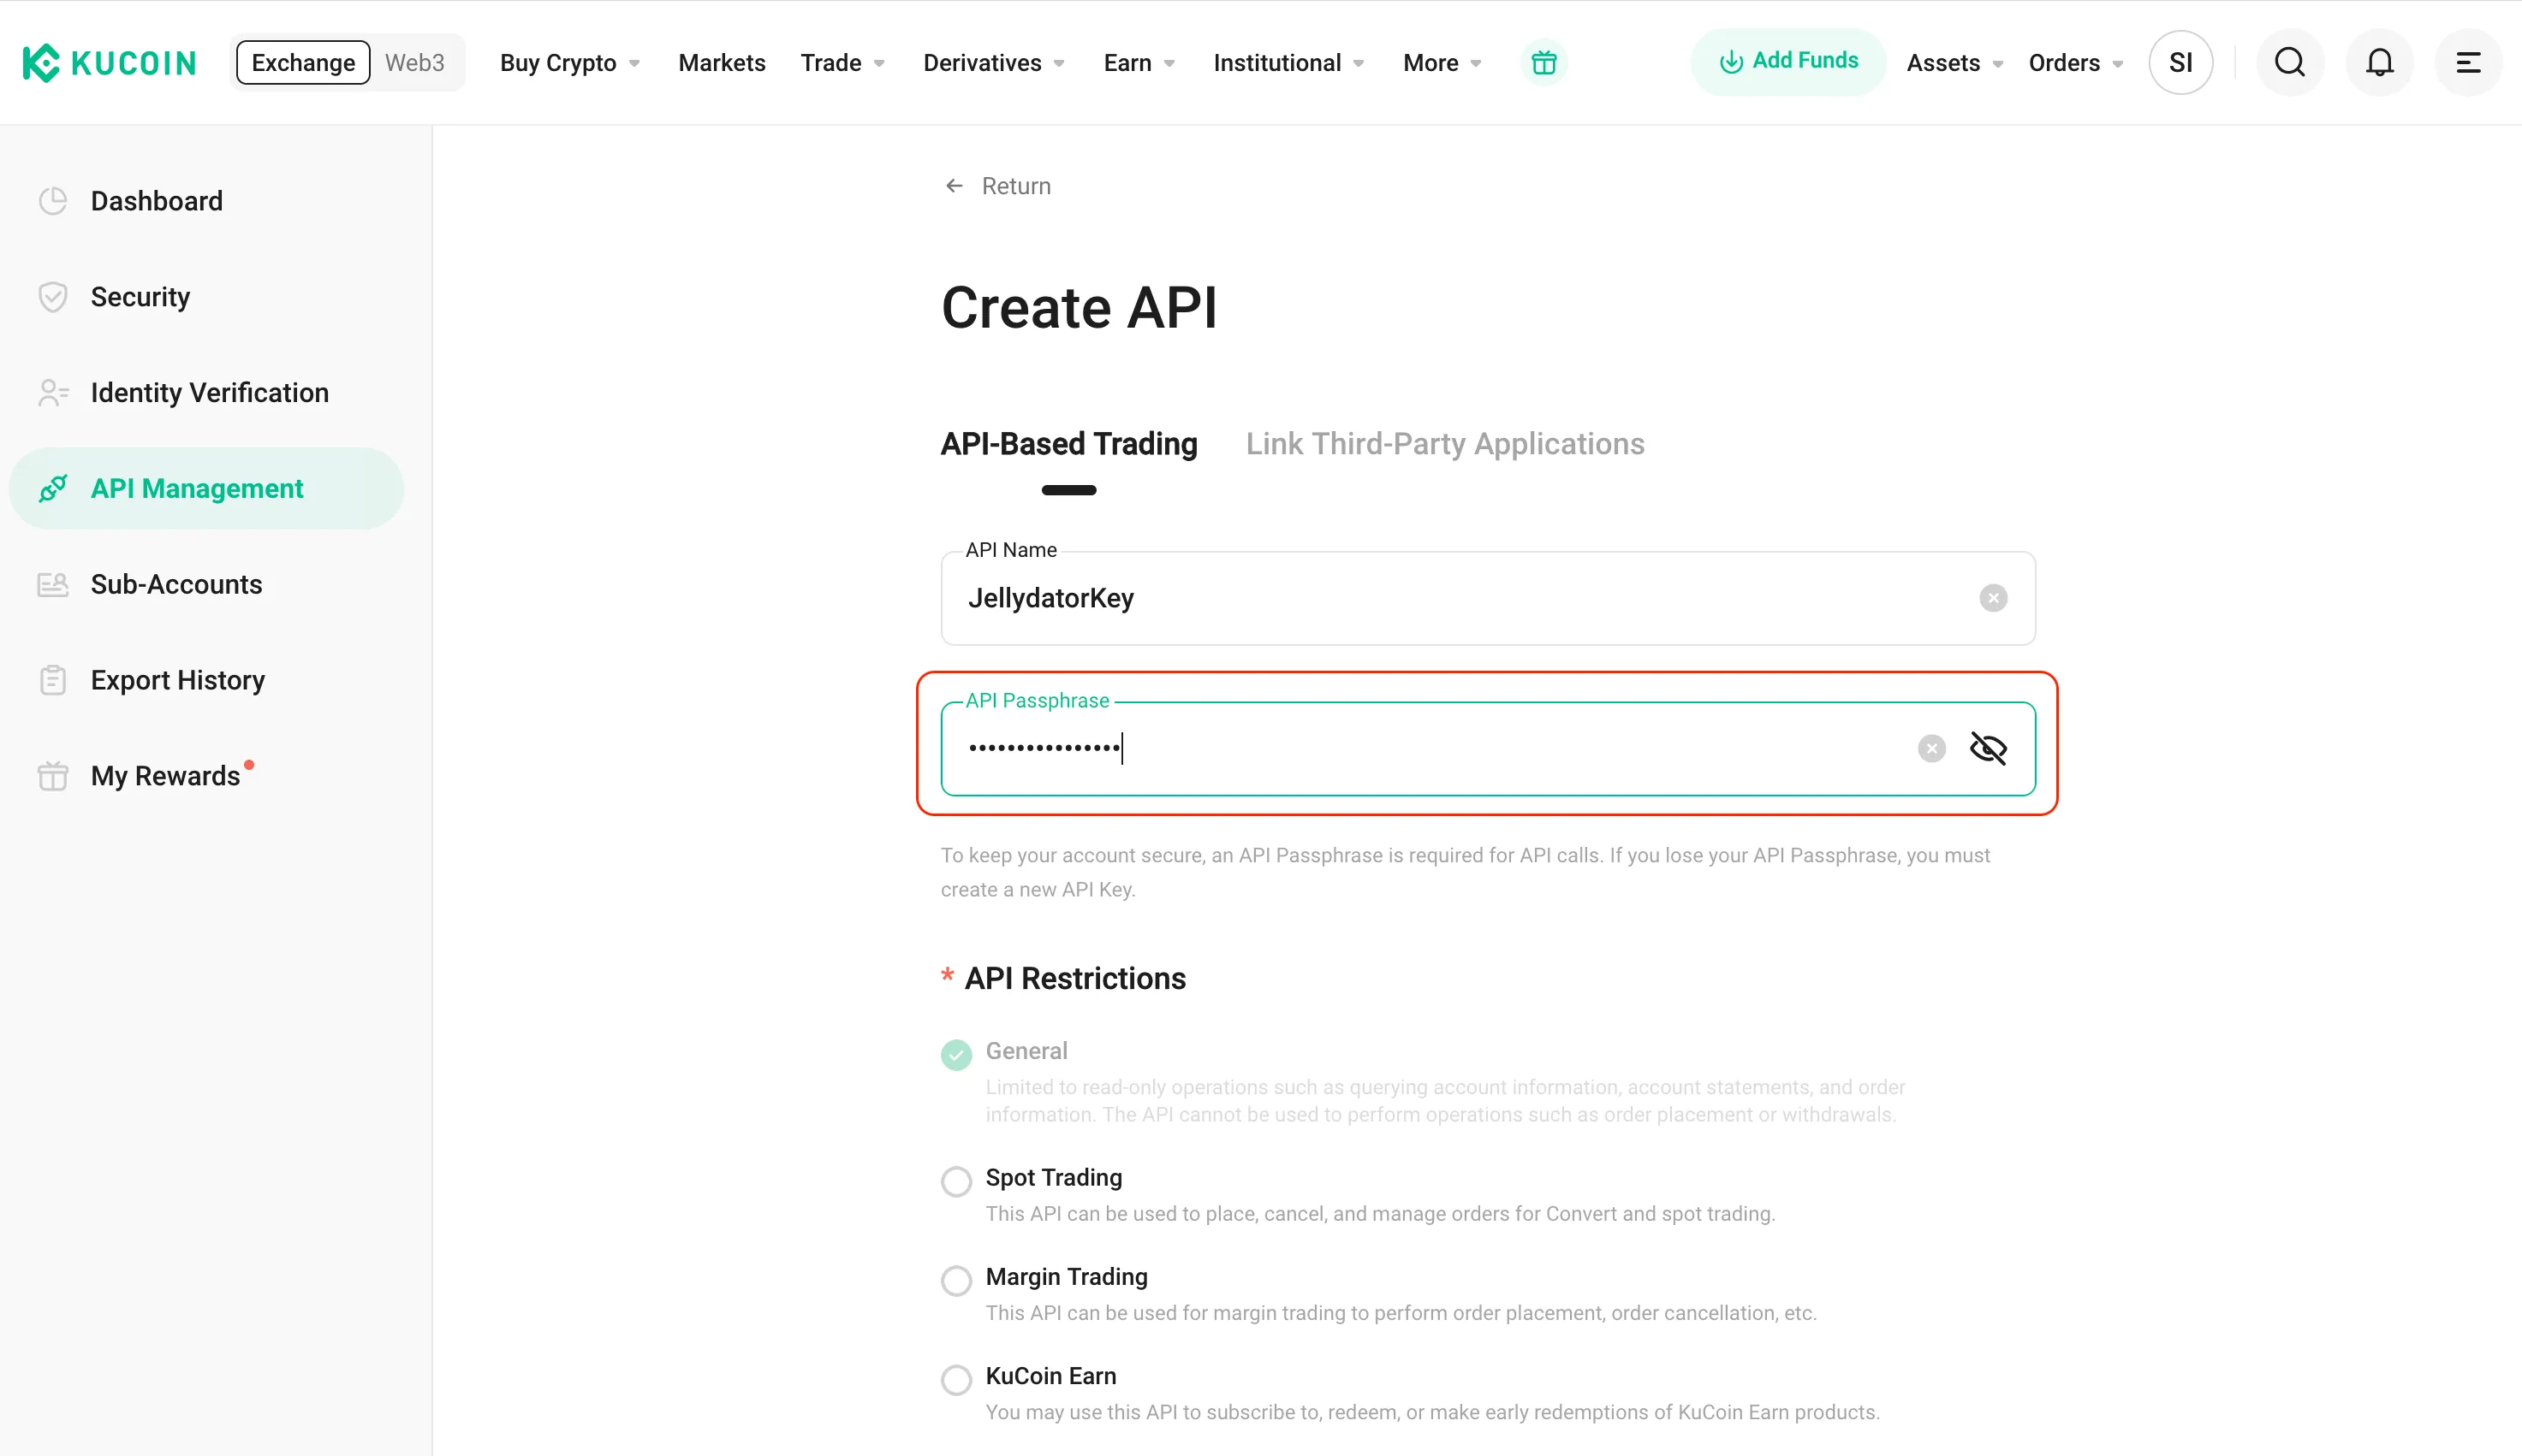Click the Export History clipboard icon
This screenshot has width=2522, height=1456.
53,680
